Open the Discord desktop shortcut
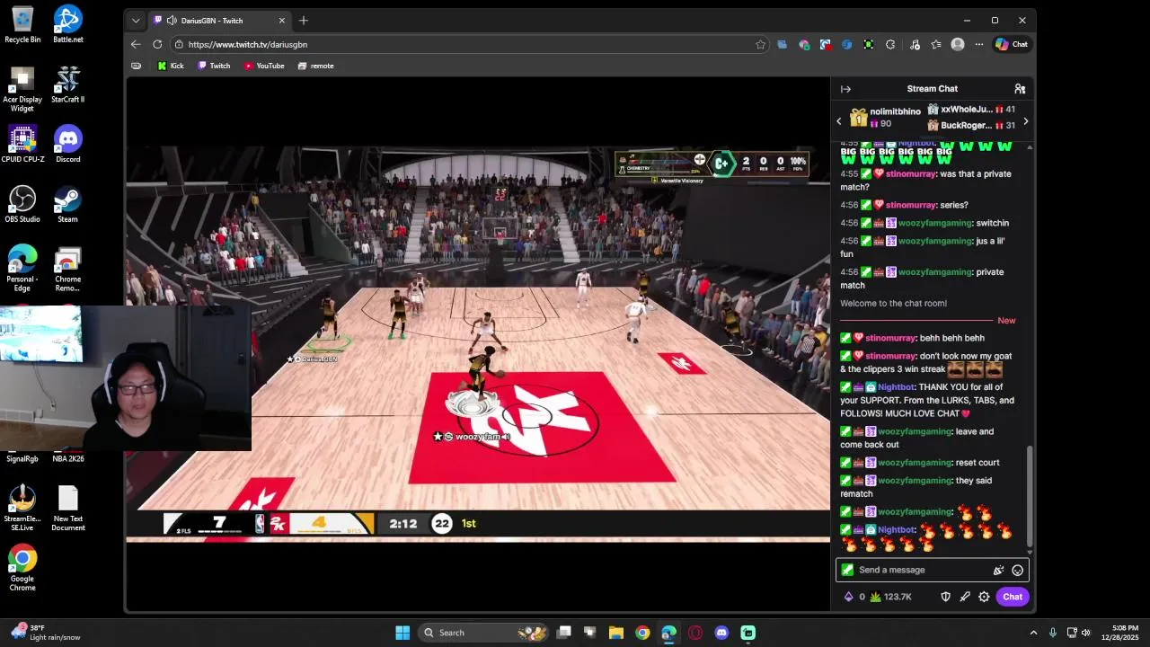The height and width of the screenshot is (647, 1150). 67,144
